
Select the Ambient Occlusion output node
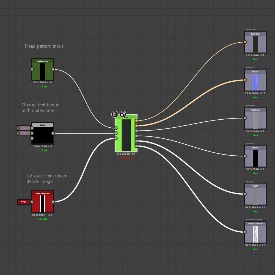(x=255, y=232)
